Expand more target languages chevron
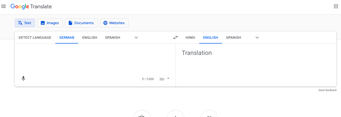341x117 pixels. (257, 37)
